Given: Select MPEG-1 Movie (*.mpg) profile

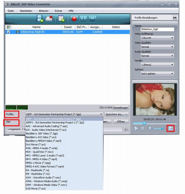Looking at the screenshot, I should point(64,163).
